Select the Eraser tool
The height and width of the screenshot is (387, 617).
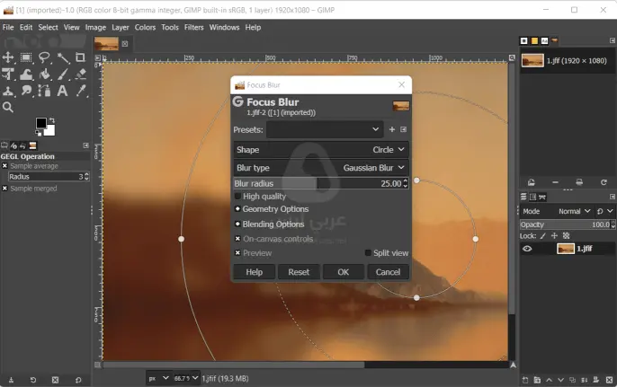pos(81,75)
